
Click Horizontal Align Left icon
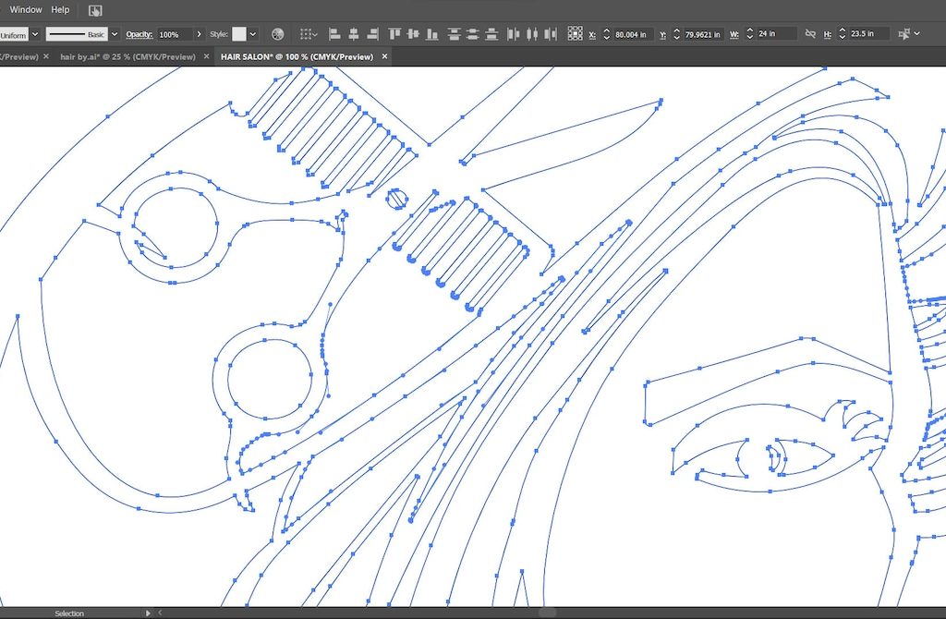coord(334,34)
